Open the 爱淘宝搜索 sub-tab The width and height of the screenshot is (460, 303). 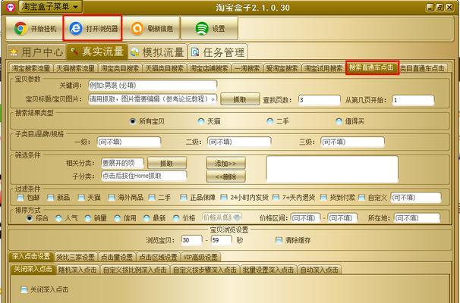point(282,68)
